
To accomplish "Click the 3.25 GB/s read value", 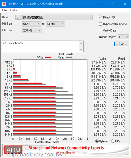I will click(119, 95).
